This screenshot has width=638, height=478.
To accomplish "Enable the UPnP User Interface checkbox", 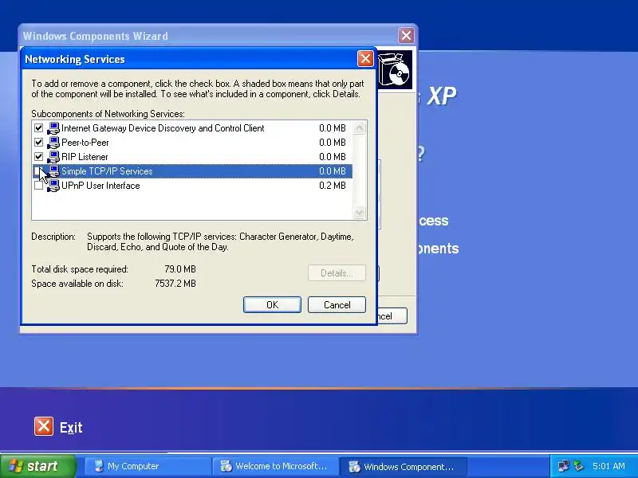I will click(x=38, y=186).
